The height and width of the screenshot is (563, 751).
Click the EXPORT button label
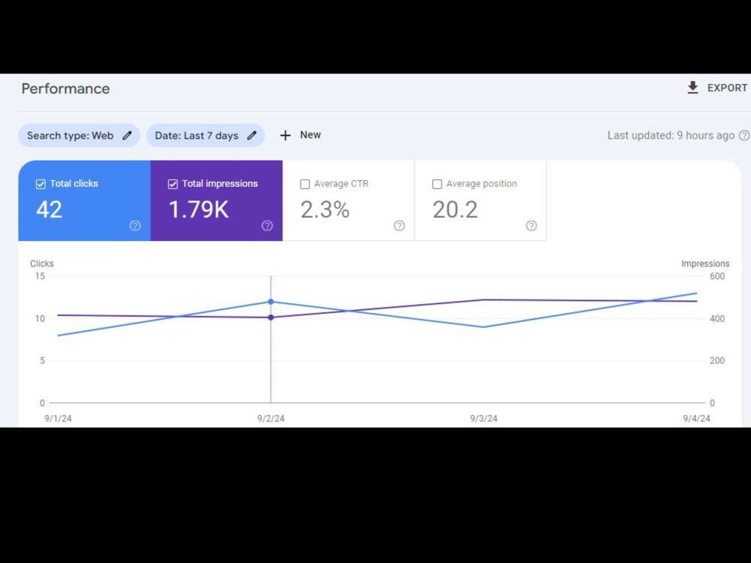coord(727,88)
